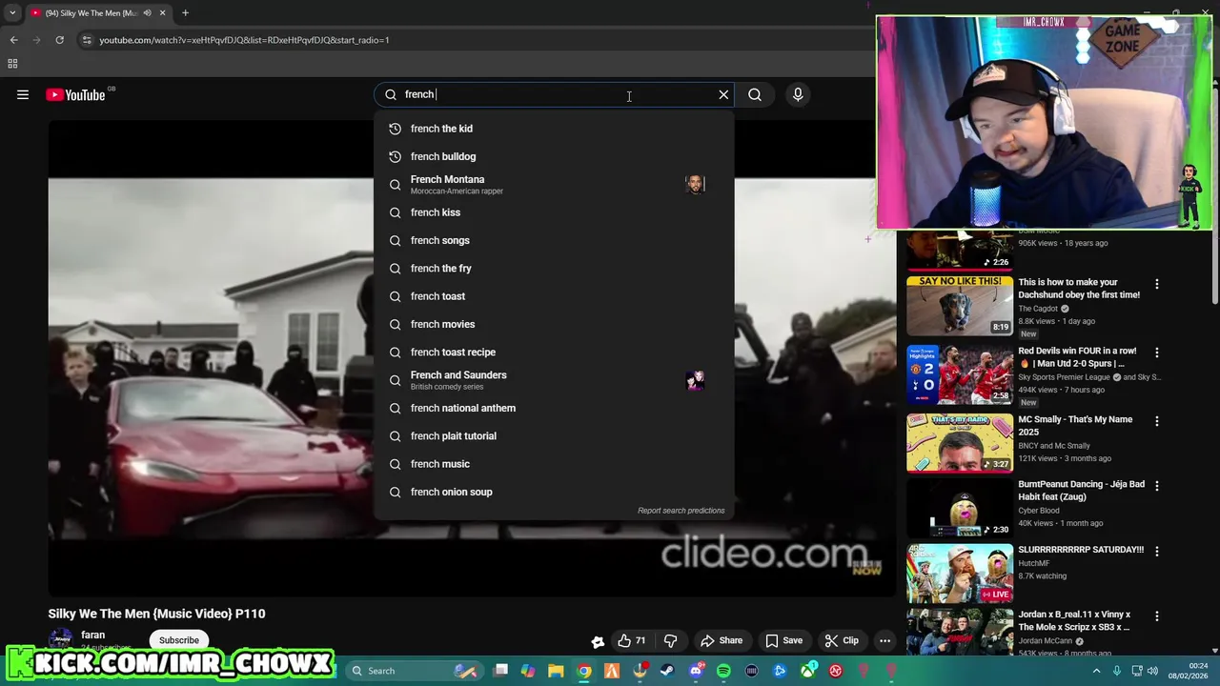Select suggestion 'french toast'
The width and height of the screenshot is (1220, 686).
(x=555, y=296)
